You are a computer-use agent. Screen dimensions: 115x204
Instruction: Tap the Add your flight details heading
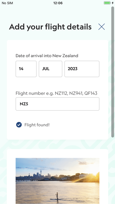(x=50, y=27)
